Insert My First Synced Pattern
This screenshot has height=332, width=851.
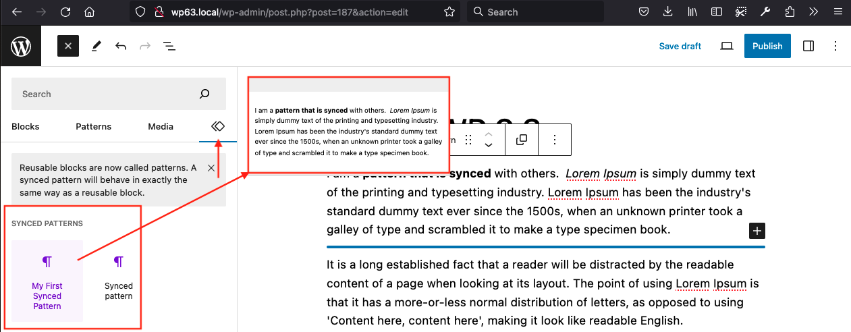(x=47, y=281)
